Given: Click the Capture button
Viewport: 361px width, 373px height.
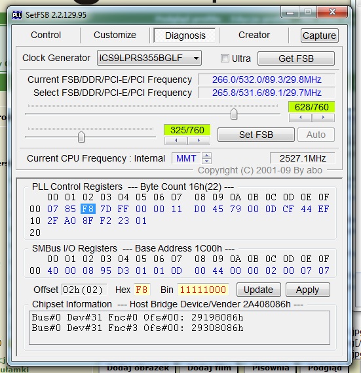Looking at the screenshot, I should coord(320,35).
